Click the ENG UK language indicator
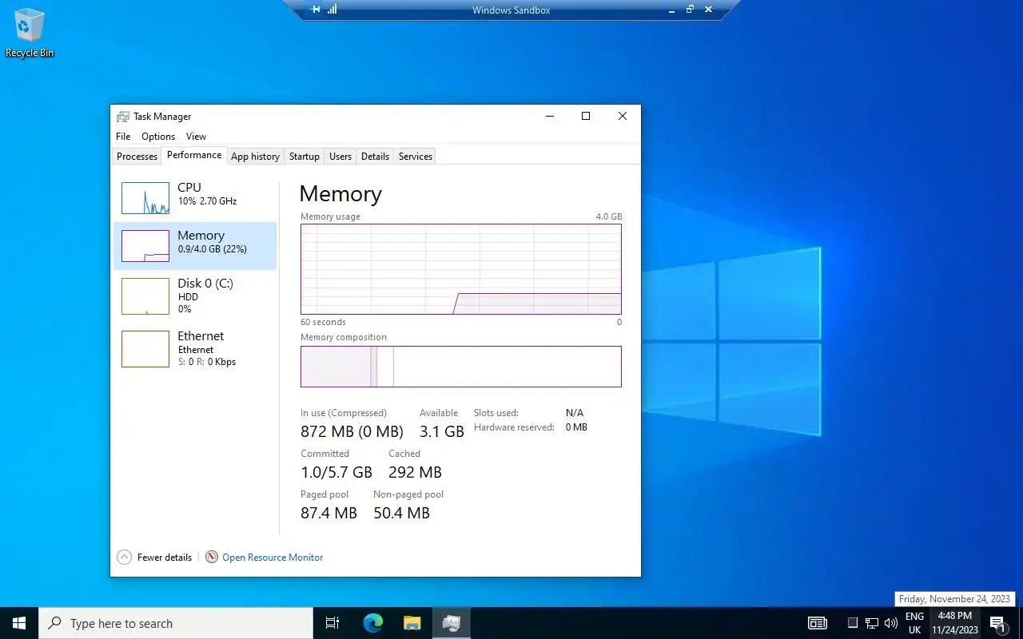This screenshot has width=1023, height=639. [x=915, y=623]
